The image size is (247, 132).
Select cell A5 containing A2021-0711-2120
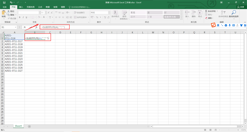coord(14,50)
